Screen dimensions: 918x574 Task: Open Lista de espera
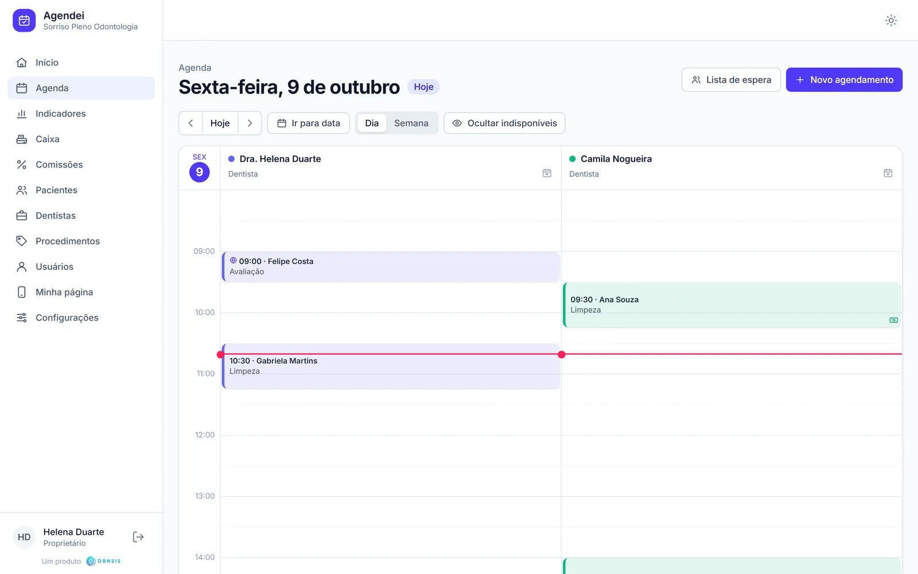(731, 80)
